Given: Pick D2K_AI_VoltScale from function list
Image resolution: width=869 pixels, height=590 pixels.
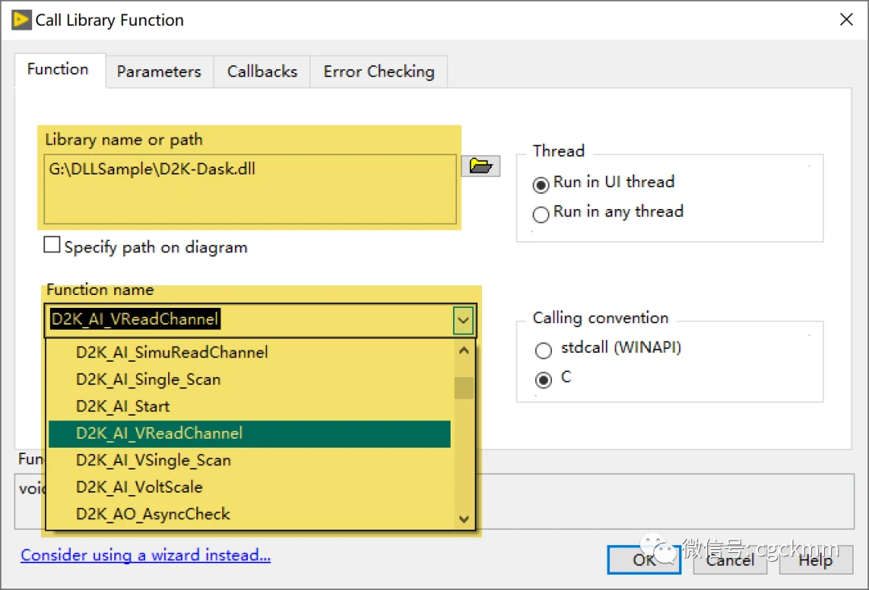Looking at the screenshot, I should click(x=139, y=487).
